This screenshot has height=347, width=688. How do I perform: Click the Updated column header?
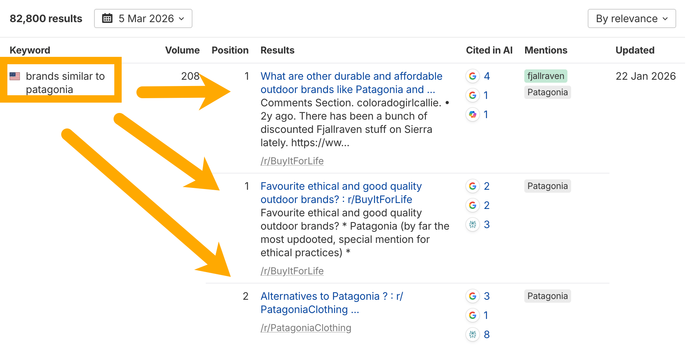point(635,50)
